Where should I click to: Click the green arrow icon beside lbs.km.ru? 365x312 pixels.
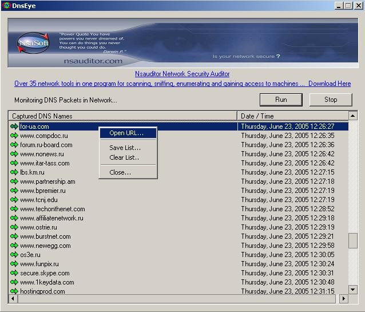pyautogui.click(x=14, y=172)
